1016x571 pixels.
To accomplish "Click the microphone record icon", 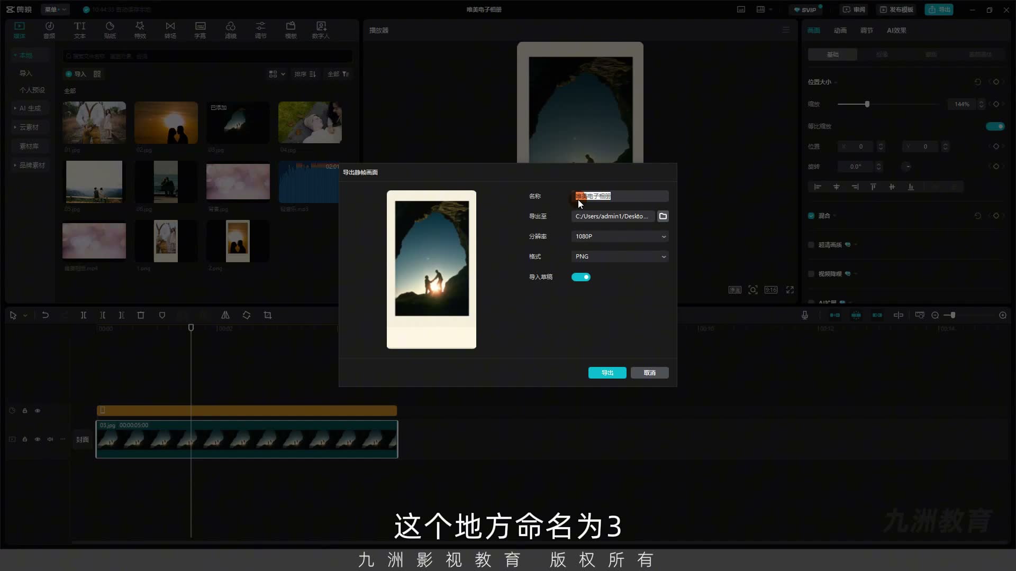I will point(805,315).
